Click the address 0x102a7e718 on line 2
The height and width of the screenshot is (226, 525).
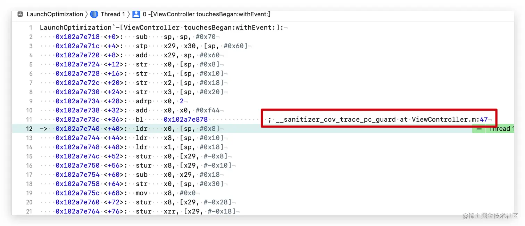78,37
